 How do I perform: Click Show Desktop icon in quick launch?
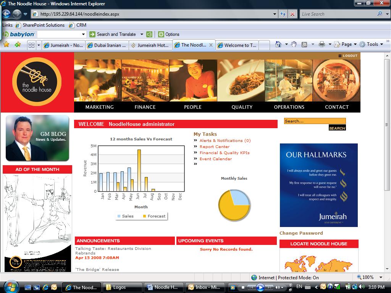[x=27, y=287]
